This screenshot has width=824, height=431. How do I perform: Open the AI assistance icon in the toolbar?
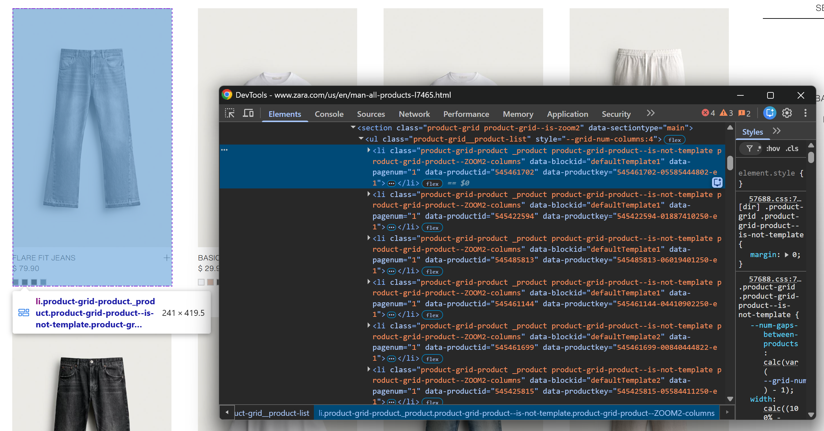coord(769,113)
